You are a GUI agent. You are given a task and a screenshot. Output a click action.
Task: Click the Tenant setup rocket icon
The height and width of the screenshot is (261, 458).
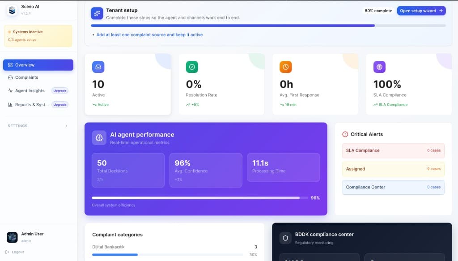coord(97,13)
